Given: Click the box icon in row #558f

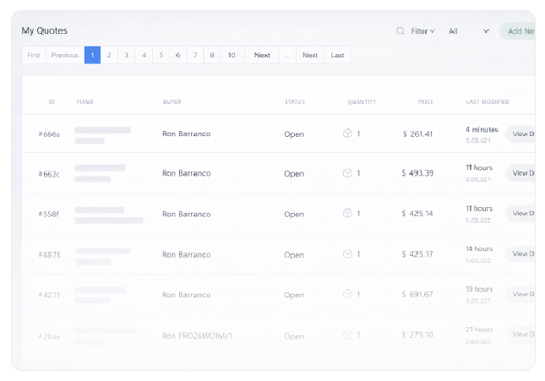Looking at the screenshot, I should (347, 213).
